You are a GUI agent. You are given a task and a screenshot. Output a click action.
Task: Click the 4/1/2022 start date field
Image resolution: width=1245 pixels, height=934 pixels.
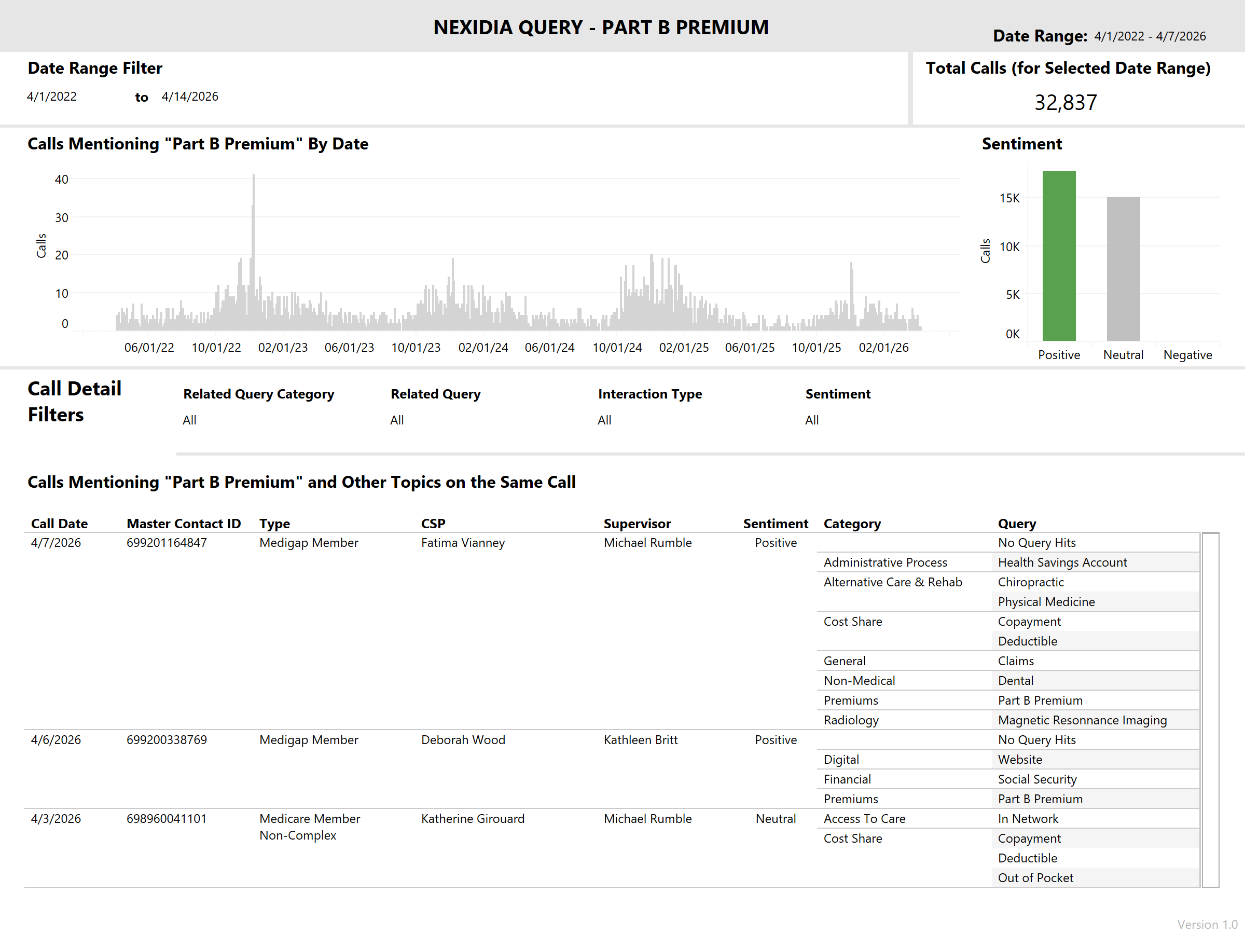tap(52, 97)
